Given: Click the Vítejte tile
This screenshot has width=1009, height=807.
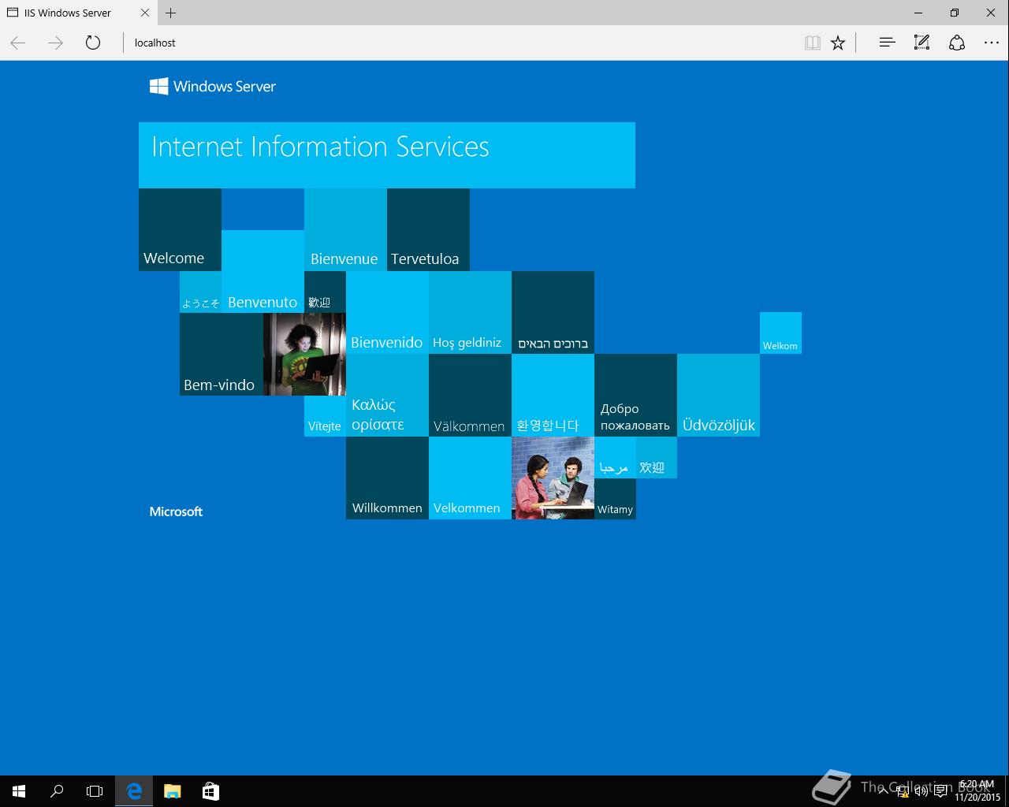Looking at the screenshot, I should click(325, 416).
